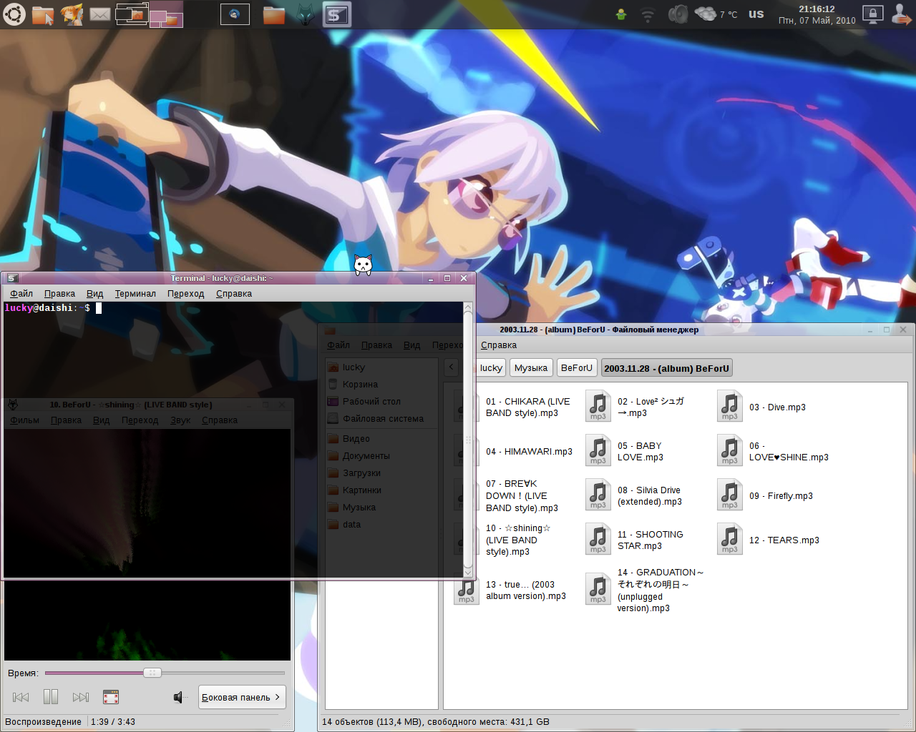Screen dimensions: 916x732
Task: Switch to the second workspace in pager
Action: coord(166,14)
